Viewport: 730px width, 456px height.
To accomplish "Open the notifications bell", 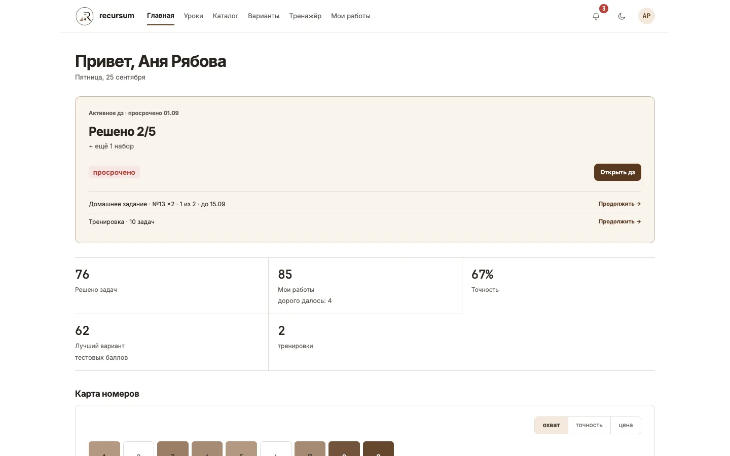I will pyautogui.click(x=596, y=16).
